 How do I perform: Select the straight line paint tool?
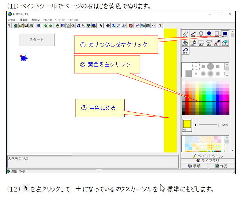(193, 34)
